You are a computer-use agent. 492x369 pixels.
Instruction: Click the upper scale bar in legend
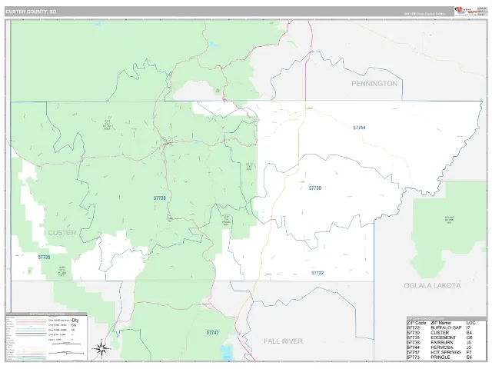pyautogui.click(x=67, y=344)
